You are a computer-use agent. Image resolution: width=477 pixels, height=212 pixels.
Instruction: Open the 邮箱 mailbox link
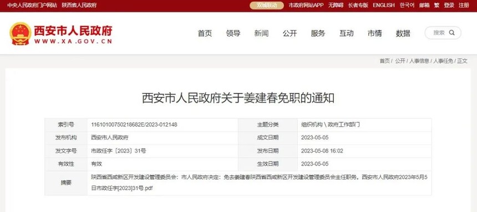pyautogui.click(x=424, y=6)
